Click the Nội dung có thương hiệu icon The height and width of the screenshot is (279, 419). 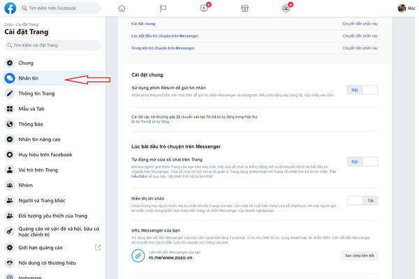coord(10,263)
